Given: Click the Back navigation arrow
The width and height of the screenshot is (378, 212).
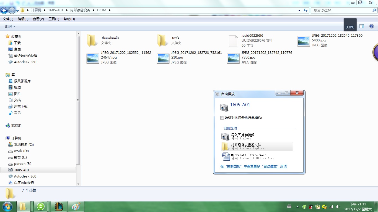Looking at the screenshot, I should pyautogui.click(x=4, y=10).
